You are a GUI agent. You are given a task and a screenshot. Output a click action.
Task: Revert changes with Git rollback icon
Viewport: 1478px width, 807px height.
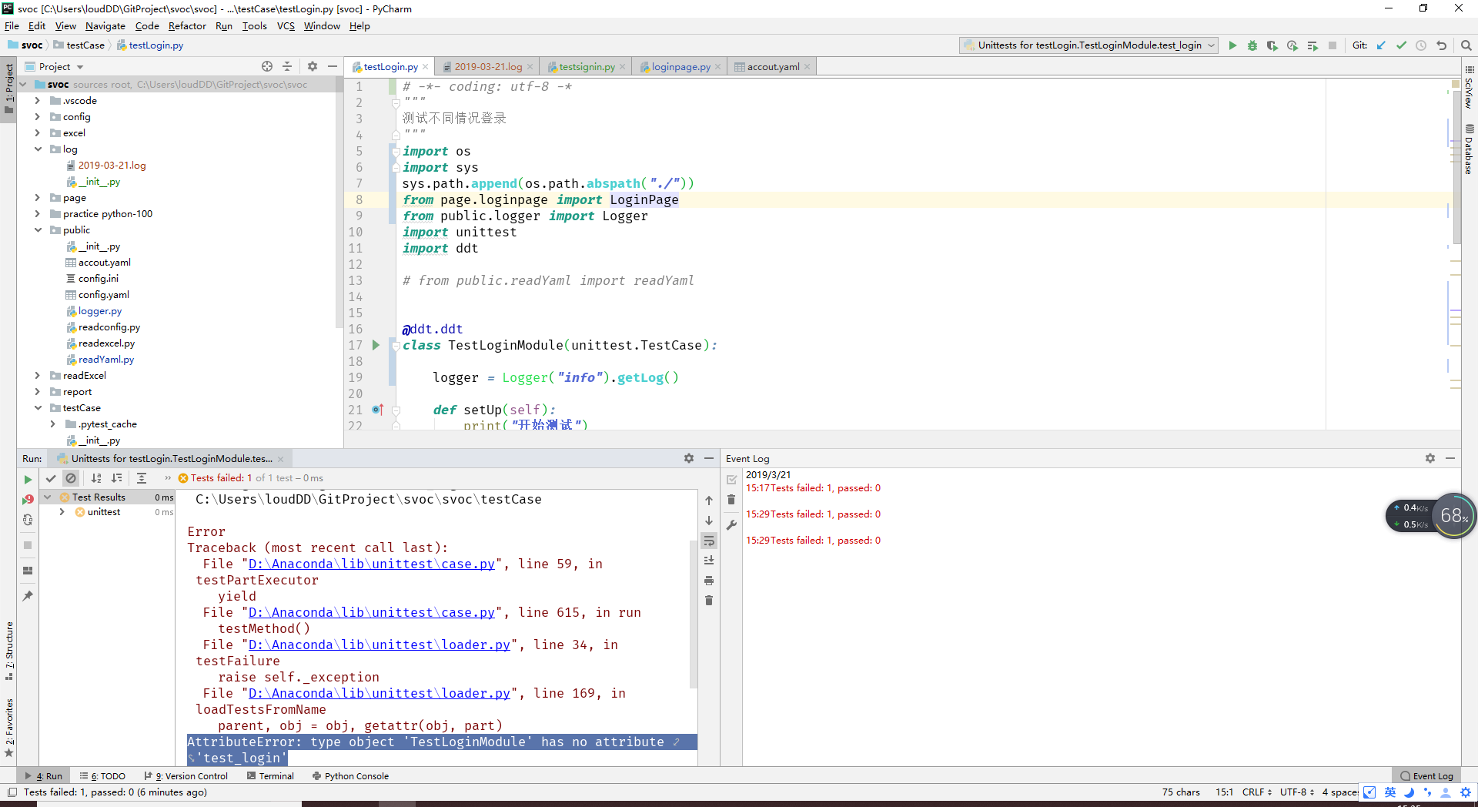1441,45
